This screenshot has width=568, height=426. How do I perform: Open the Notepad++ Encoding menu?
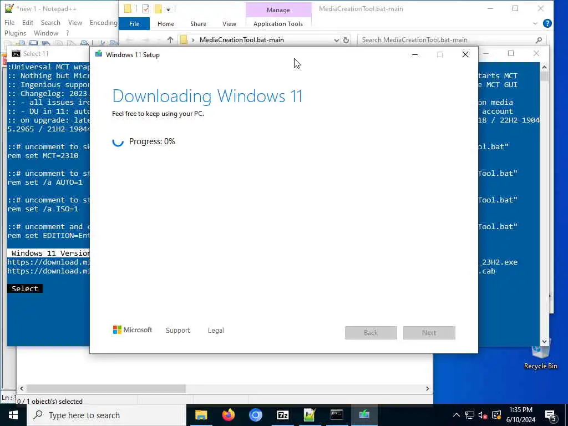[x=104, y=22]
